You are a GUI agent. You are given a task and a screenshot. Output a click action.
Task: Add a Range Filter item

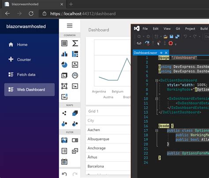pyautogui.click(x=64, y=140)
